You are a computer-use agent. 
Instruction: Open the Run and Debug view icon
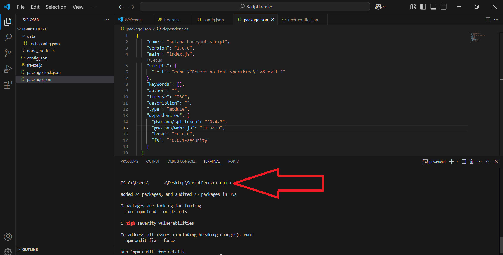coord(8,69)
